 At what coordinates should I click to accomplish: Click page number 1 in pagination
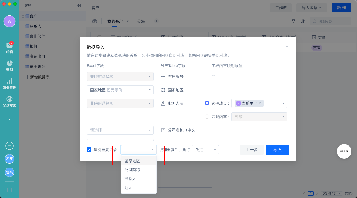point(311,193)
